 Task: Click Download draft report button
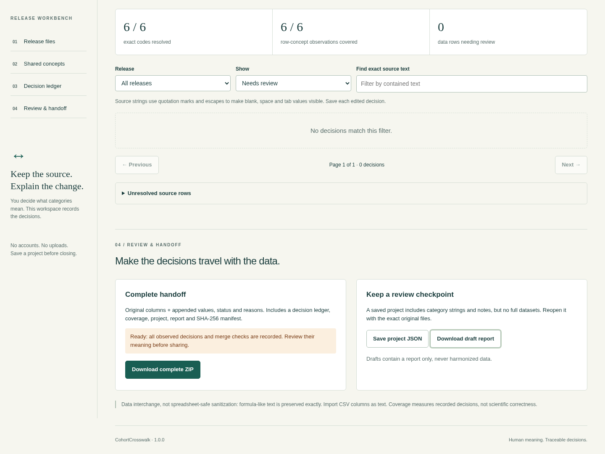pos(466,339)
